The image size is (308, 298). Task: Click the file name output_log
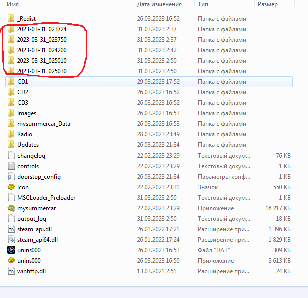pyautogui.click(x=32, y=219)
